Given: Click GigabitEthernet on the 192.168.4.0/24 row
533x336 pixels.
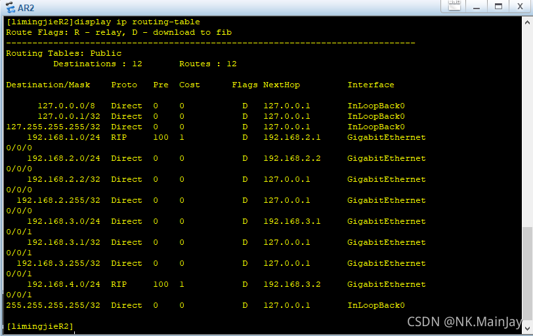Looking at the screenshot, I should point(387,284).
